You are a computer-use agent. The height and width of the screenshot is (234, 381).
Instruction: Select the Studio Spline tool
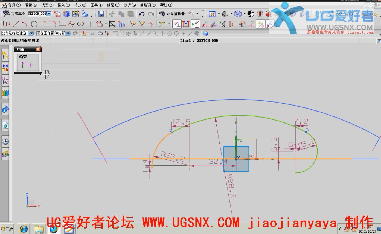pos(71,24)
